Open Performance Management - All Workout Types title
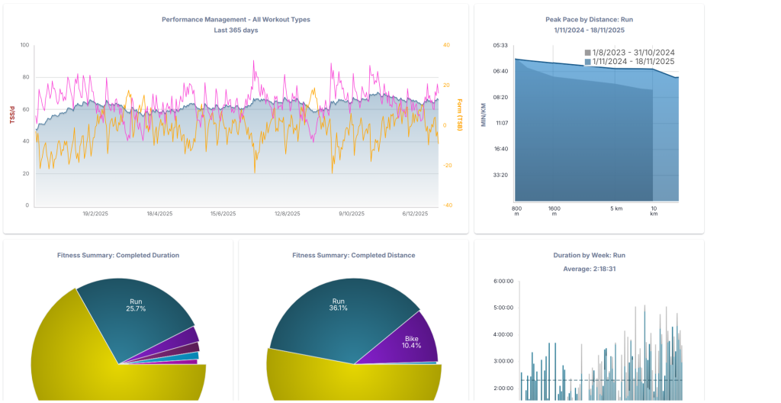Viewport: 781px width, 403px height. 236,19
